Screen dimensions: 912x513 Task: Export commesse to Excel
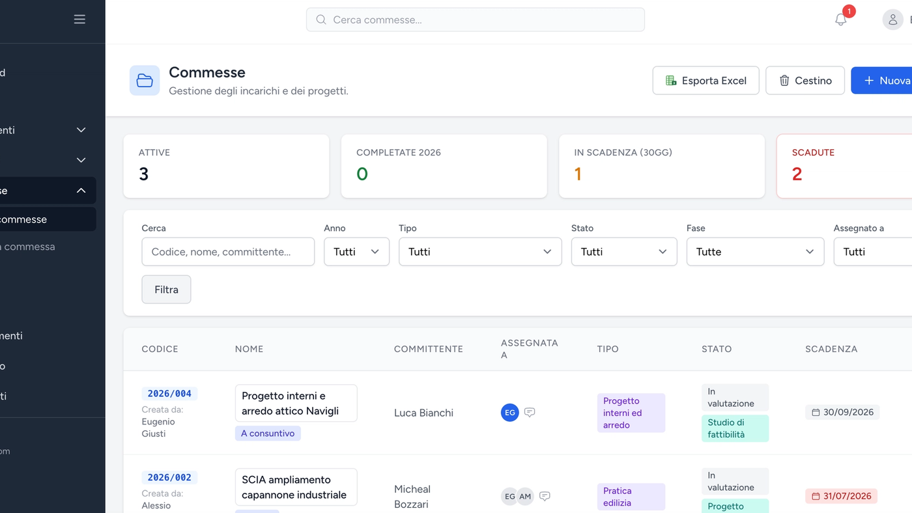[x=705, y=81]
